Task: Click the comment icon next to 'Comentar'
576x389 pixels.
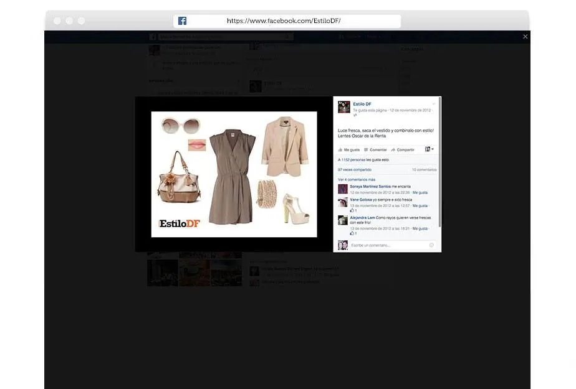Action: (x=366, y=149)
